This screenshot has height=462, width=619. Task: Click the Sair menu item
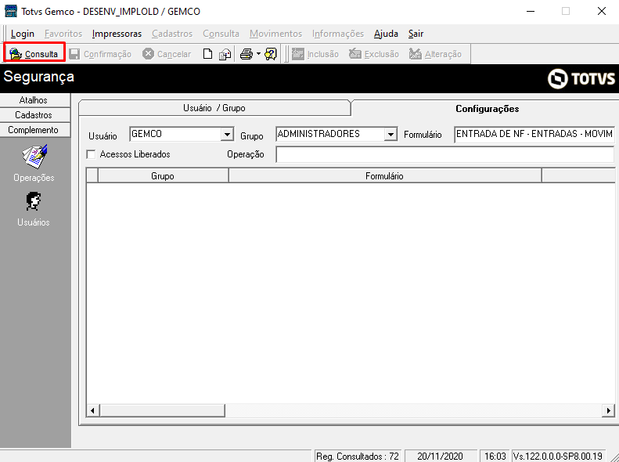pyautogui.click(x=416, y=34)
